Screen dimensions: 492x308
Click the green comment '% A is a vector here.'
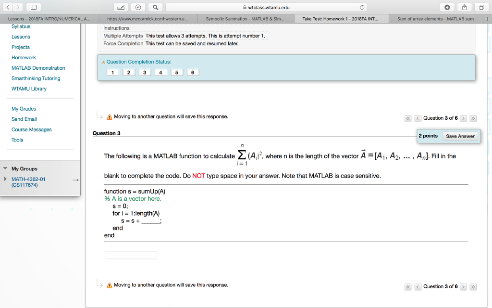[x=133, y=199]
